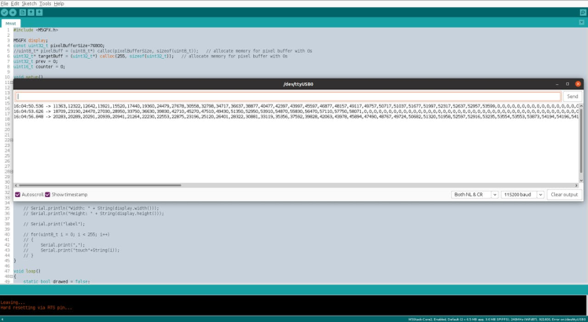
Task: Click the /dev/ttyUSB0 window title bar
Action: coord(298,84)
